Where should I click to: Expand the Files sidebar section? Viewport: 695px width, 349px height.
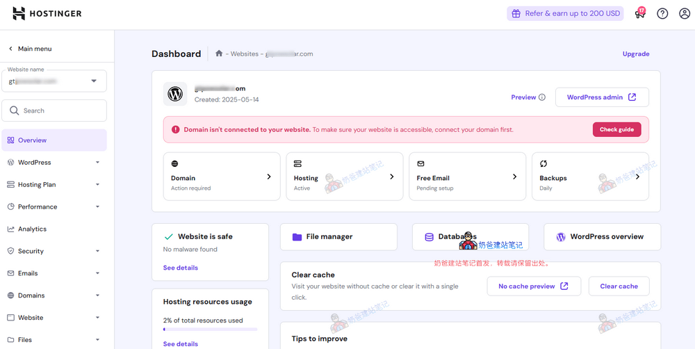point(97,340)
